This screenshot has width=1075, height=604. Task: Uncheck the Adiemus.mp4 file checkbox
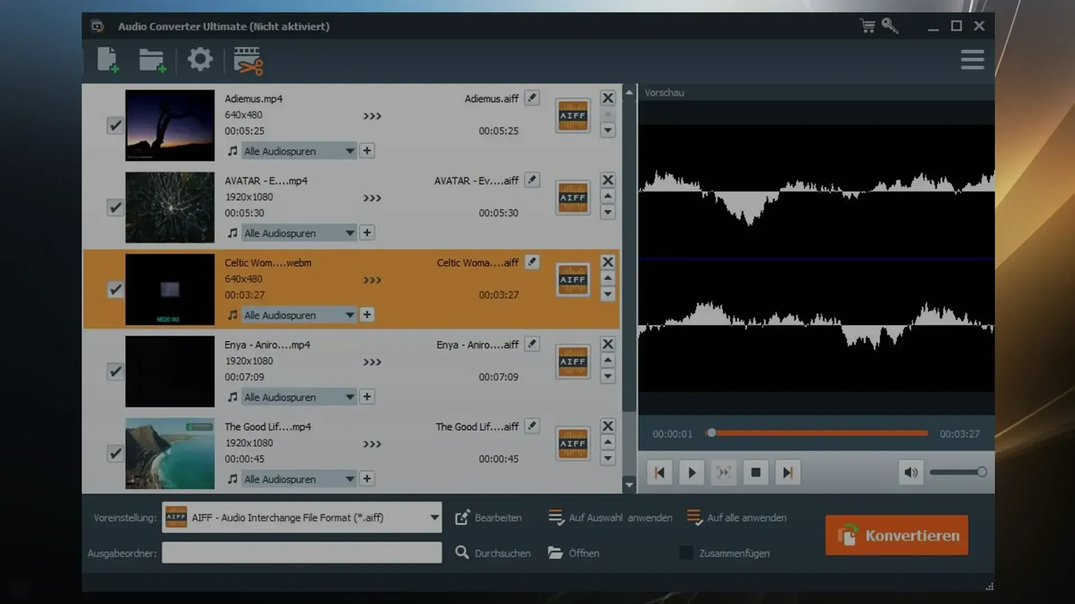[x=115, y=125]
